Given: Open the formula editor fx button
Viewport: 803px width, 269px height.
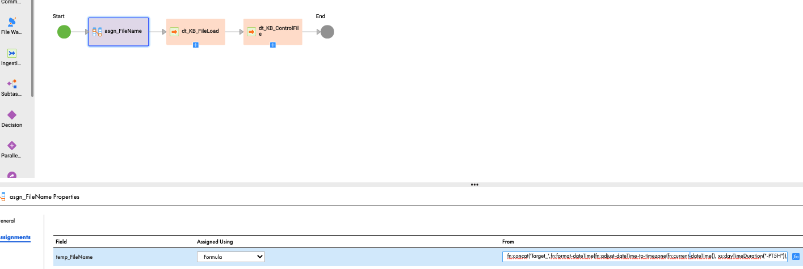Looking at the screenshot, I should (796, 257).
